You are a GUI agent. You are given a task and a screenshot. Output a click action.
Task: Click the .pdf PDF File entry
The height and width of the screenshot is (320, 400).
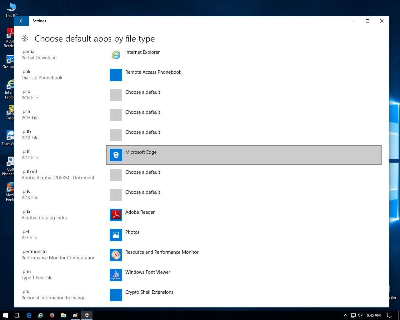30,155
